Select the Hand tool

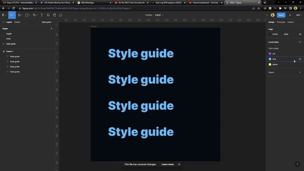click(x=55, y=15)
